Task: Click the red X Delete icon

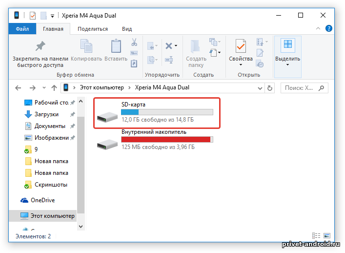Action: (x=168, y=46)
